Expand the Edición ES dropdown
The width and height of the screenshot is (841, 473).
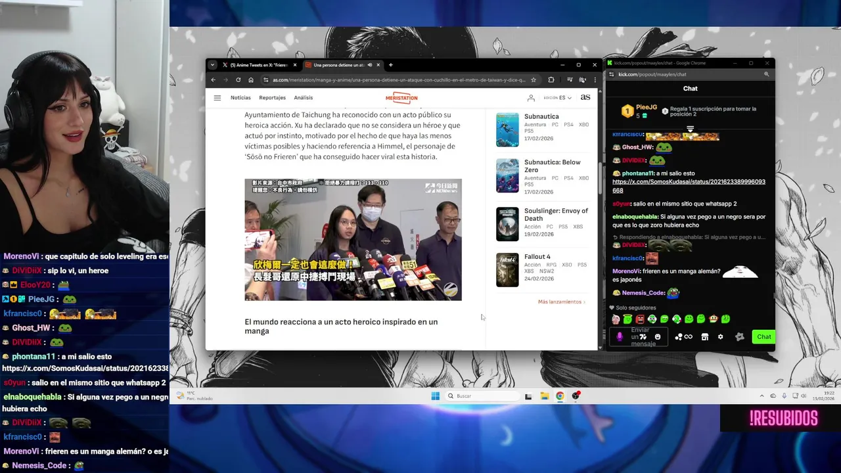558,98
